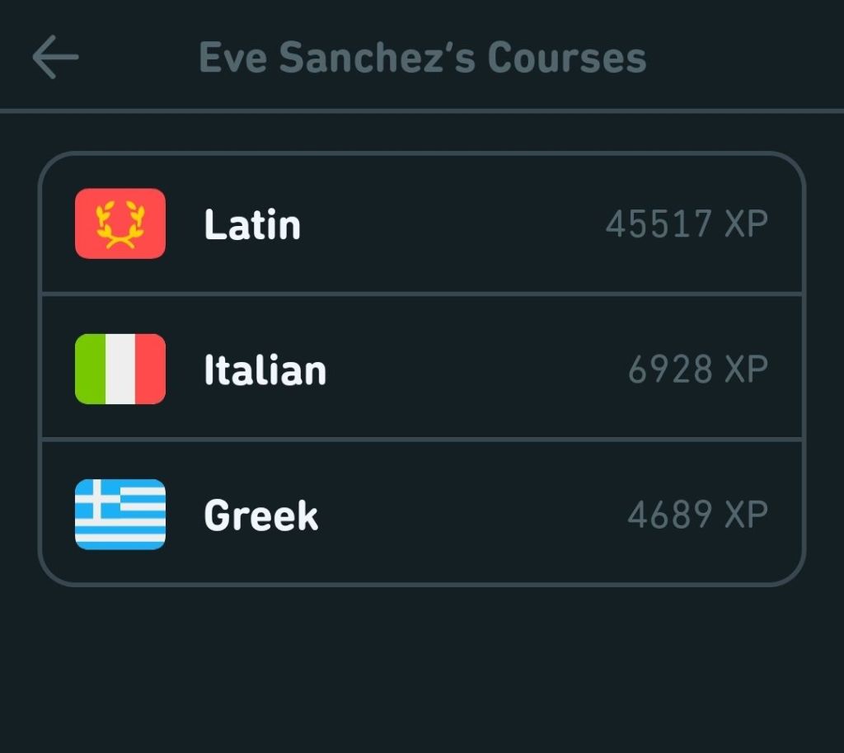Click the Italian flag icon
This screenshot has height=753, width=844.
(x=120, y=369)
